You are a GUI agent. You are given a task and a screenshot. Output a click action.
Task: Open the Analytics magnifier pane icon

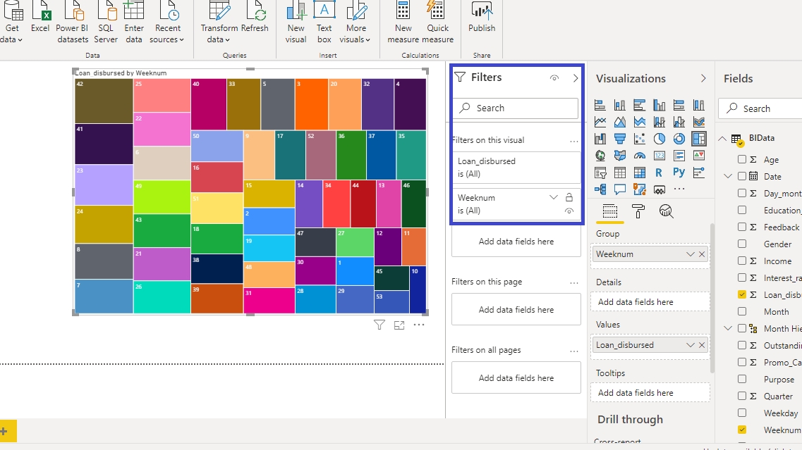pyautogui.click(x=666, y=211)
